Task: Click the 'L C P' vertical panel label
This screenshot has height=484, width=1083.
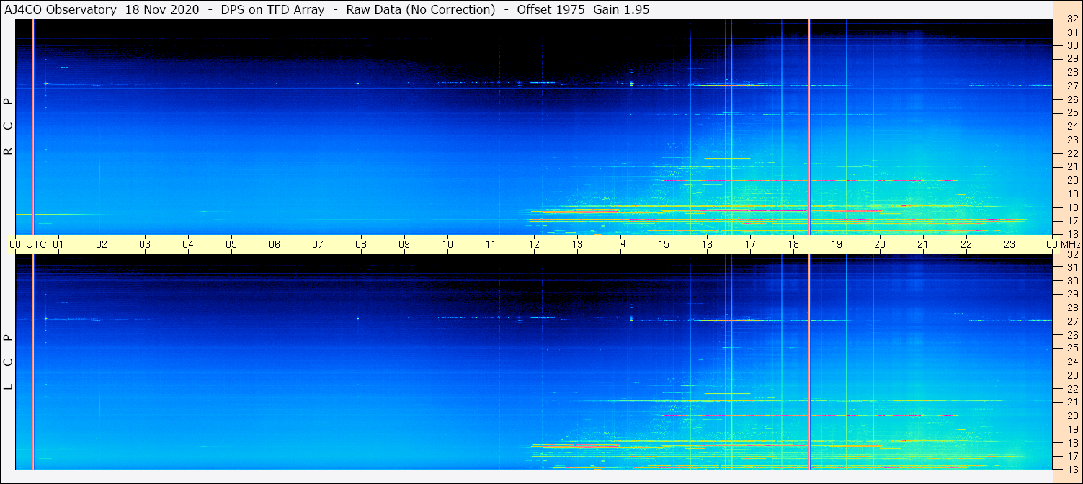Action: [x=8, y=362]
